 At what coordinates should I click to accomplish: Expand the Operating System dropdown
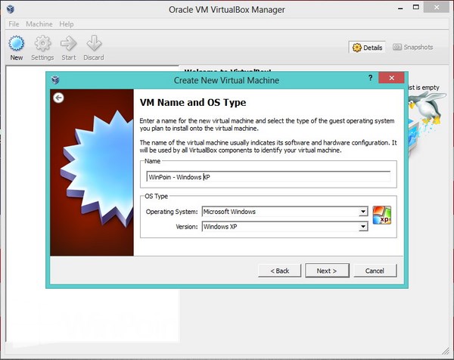coord(363,212)
